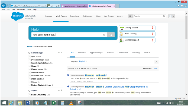Open the browser Tools gear icon

(185, 6)
